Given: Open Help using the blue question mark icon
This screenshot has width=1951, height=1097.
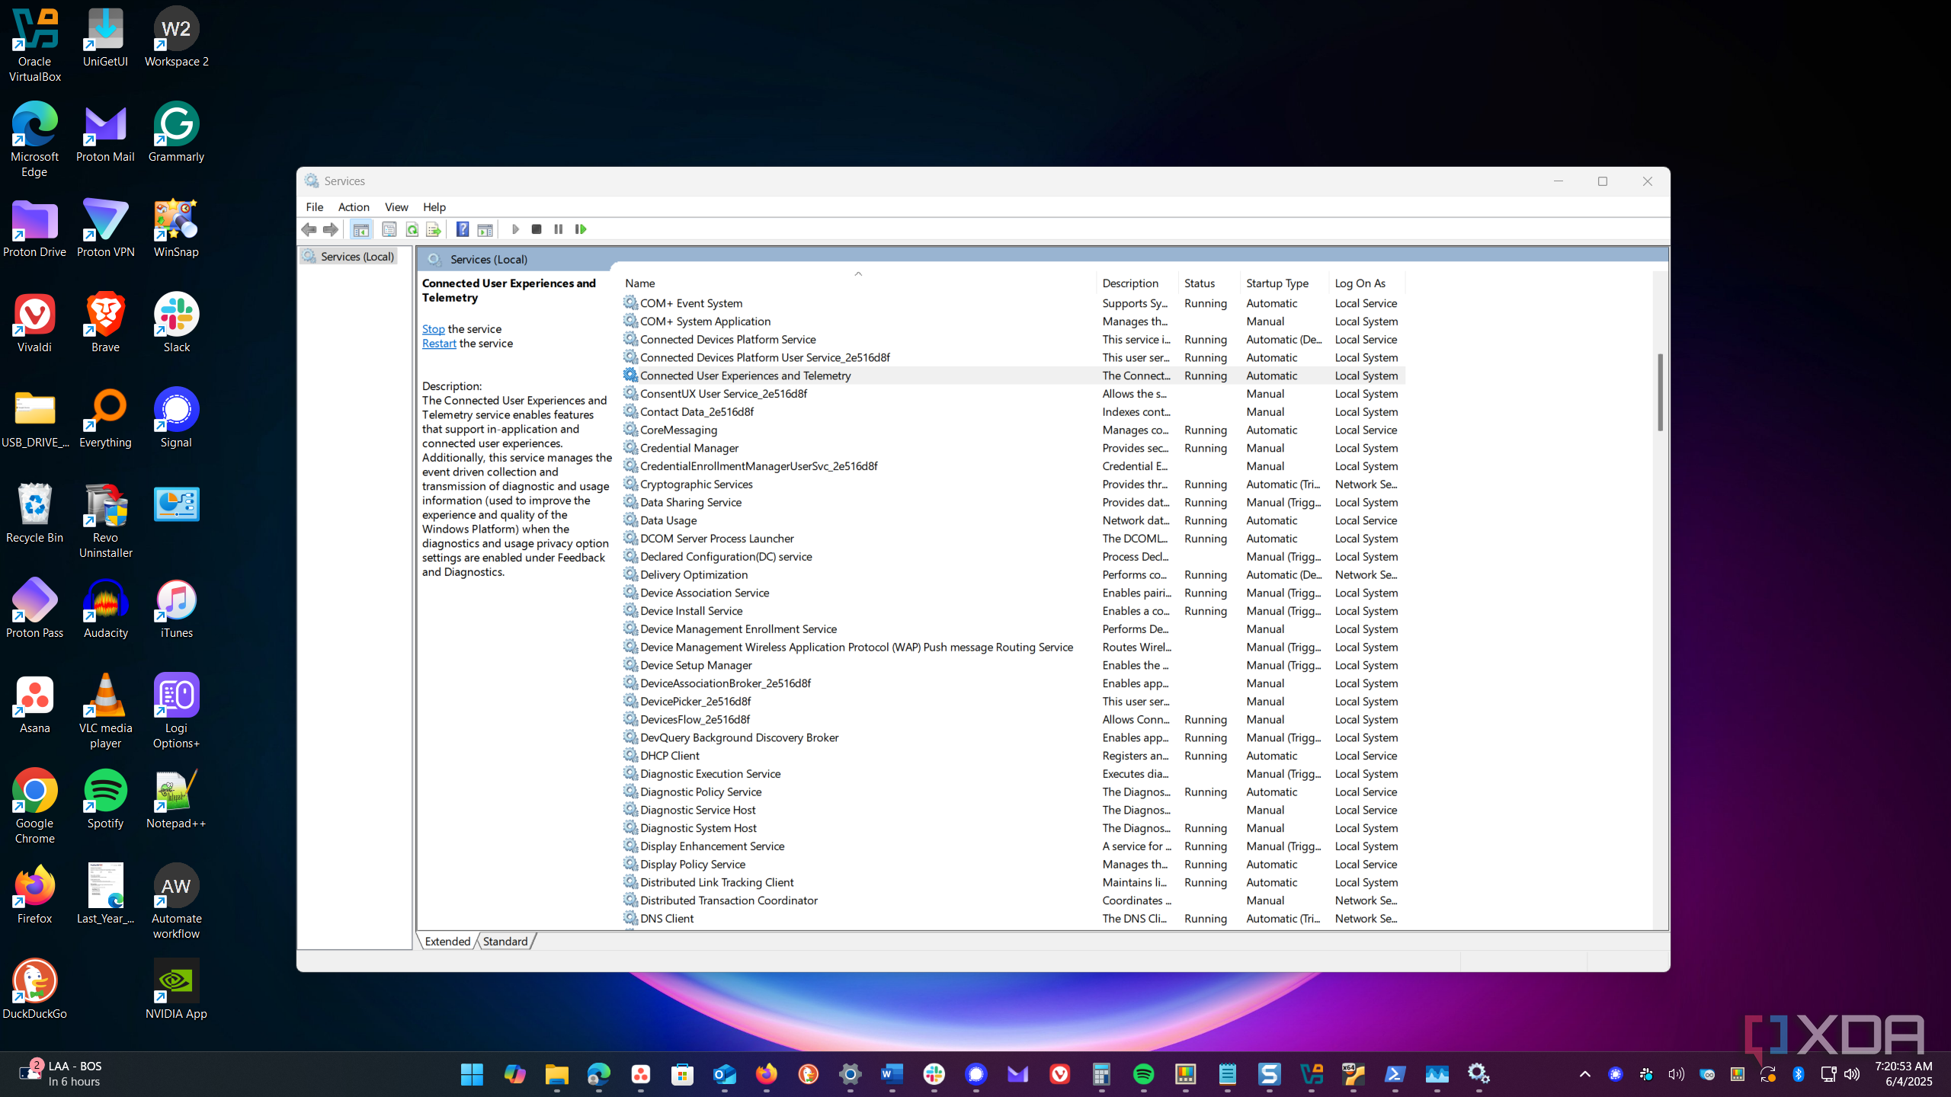Looking at the screenshot, I should (463, 229).
